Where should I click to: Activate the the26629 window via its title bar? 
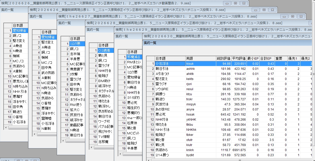click(x=213, y=29)
